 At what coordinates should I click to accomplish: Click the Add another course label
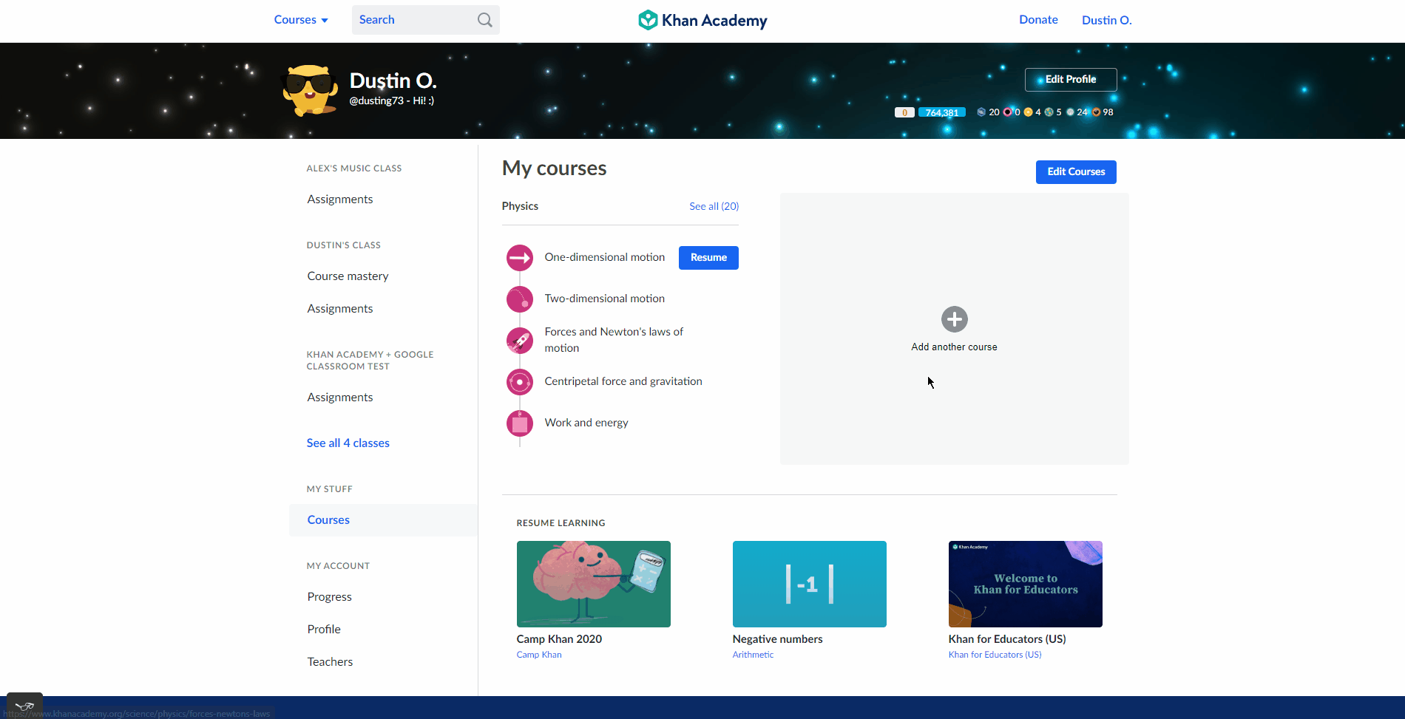[x=954, y=347]
